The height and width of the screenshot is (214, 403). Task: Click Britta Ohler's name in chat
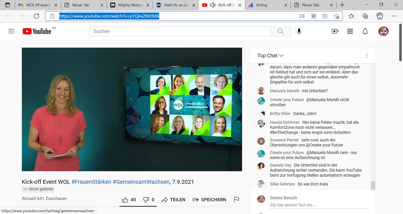280,113
